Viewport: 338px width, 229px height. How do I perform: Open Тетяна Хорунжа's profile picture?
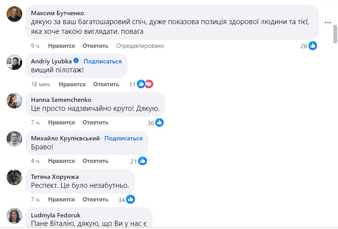click(x=15, y=177)
